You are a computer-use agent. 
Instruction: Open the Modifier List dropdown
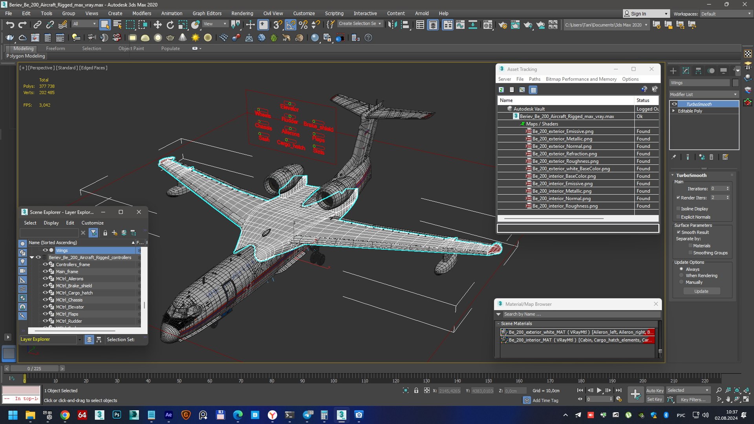click(703, 94)
